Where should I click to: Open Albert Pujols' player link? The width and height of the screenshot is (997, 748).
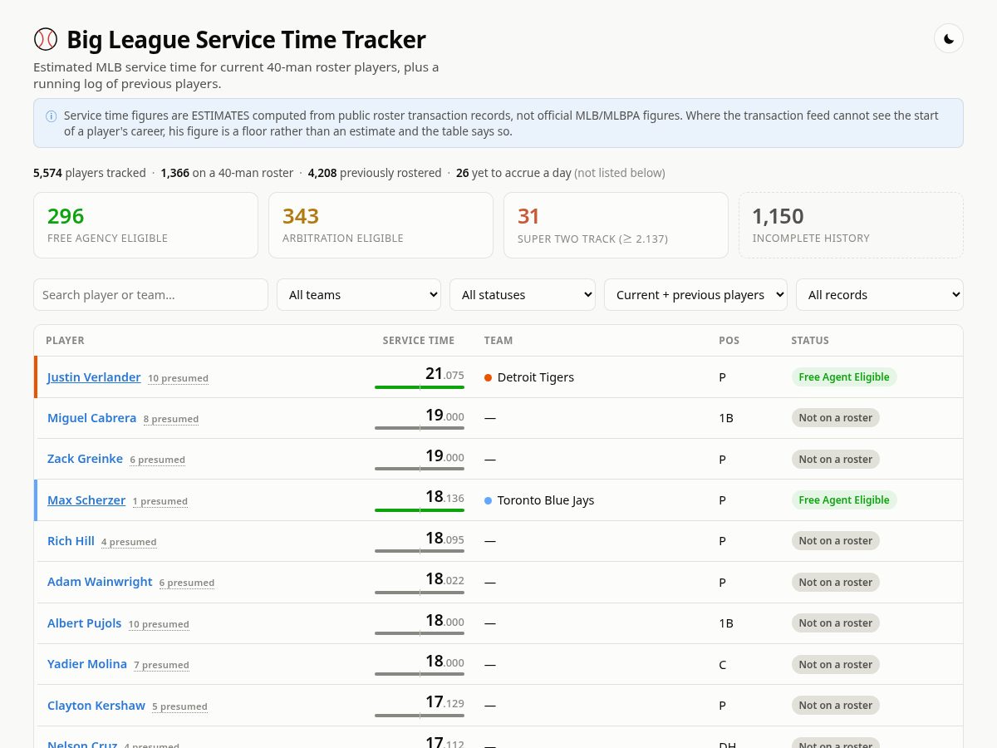[84, 623]
